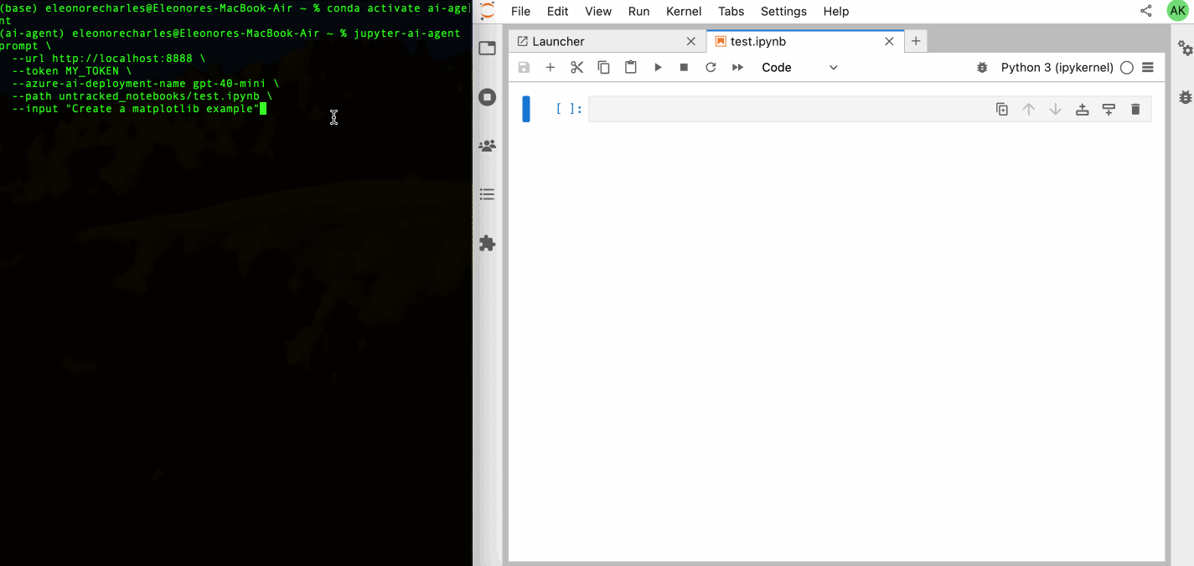
Task: Delete the cell with trash icon
Action: [1135, 109]
